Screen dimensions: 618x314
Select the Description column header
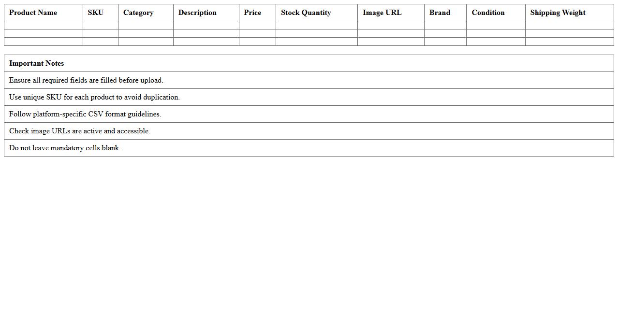(197, 13)
